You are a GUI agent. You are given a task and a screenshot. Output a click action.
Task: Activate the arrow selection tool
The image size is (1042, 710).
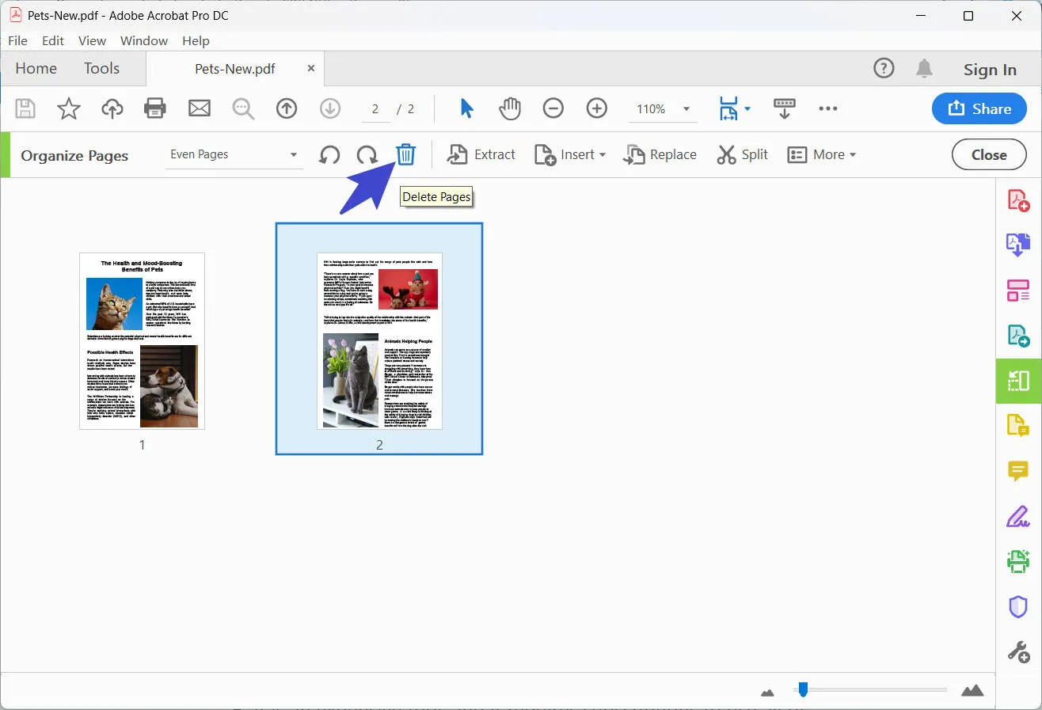(x=466, y=108)
